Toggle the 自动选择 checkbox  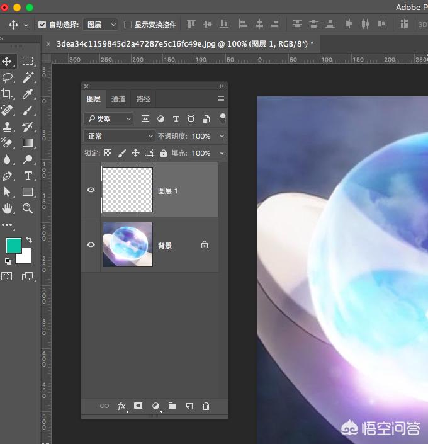click(x=42, y=25)
